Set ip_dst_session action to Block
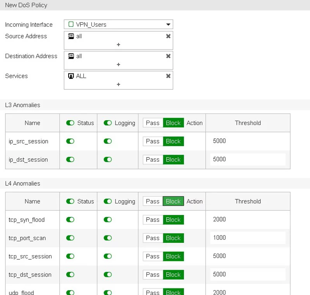 pyautogui.click(x=173, y=159)
